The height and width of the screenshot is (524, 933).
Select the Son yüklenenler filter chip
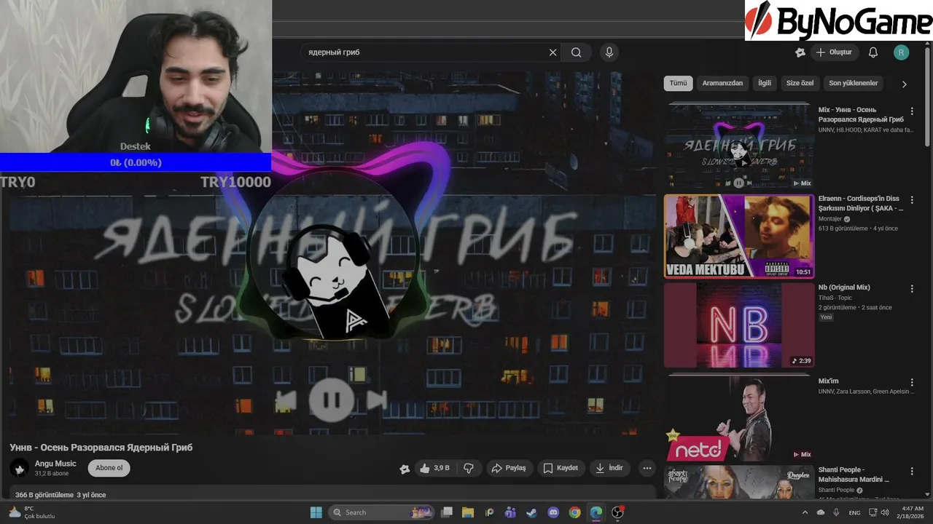click(x=854, y=83)
